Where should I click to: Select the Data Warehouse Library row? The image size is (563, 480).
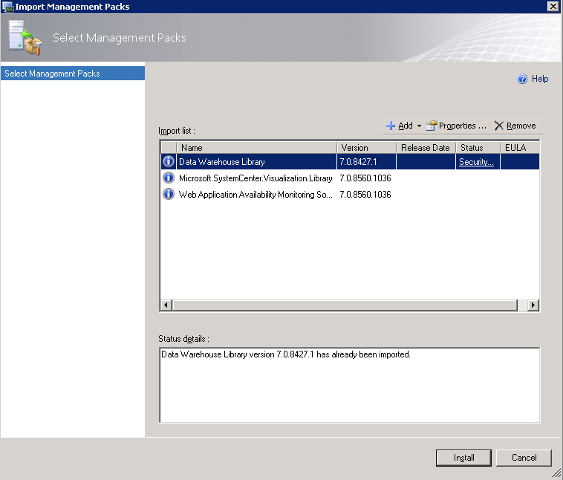tap(350, 162)
